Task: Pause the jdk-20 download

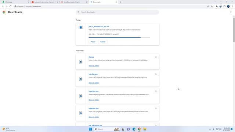Action: pyautogui.click(x=93, y=42)
